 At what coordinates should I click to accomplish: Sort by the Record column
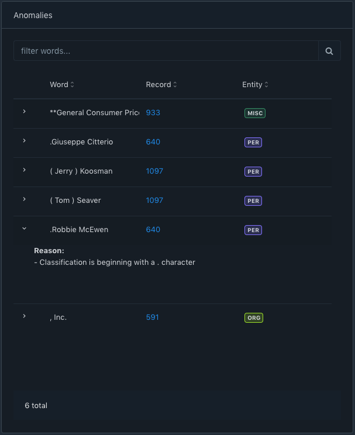coord(161,85)
